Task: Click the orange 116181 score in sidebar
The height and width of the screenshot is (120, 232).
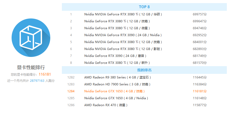Action: (x=45, y=74)
